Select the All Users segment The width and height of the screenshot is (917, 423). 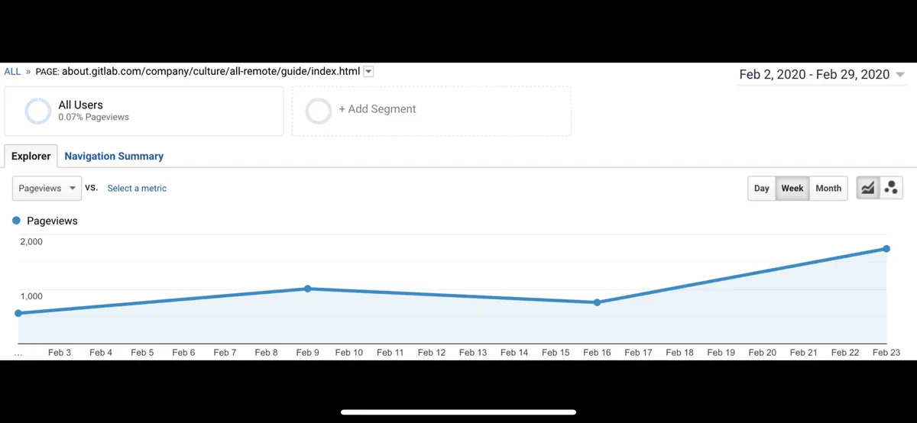tap(144, 111)
